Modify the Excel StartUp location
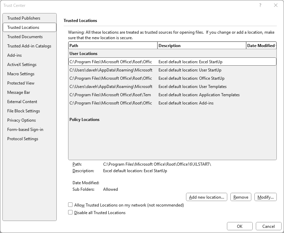This screenshot has height=233, width=284. [x=265, y=197]
